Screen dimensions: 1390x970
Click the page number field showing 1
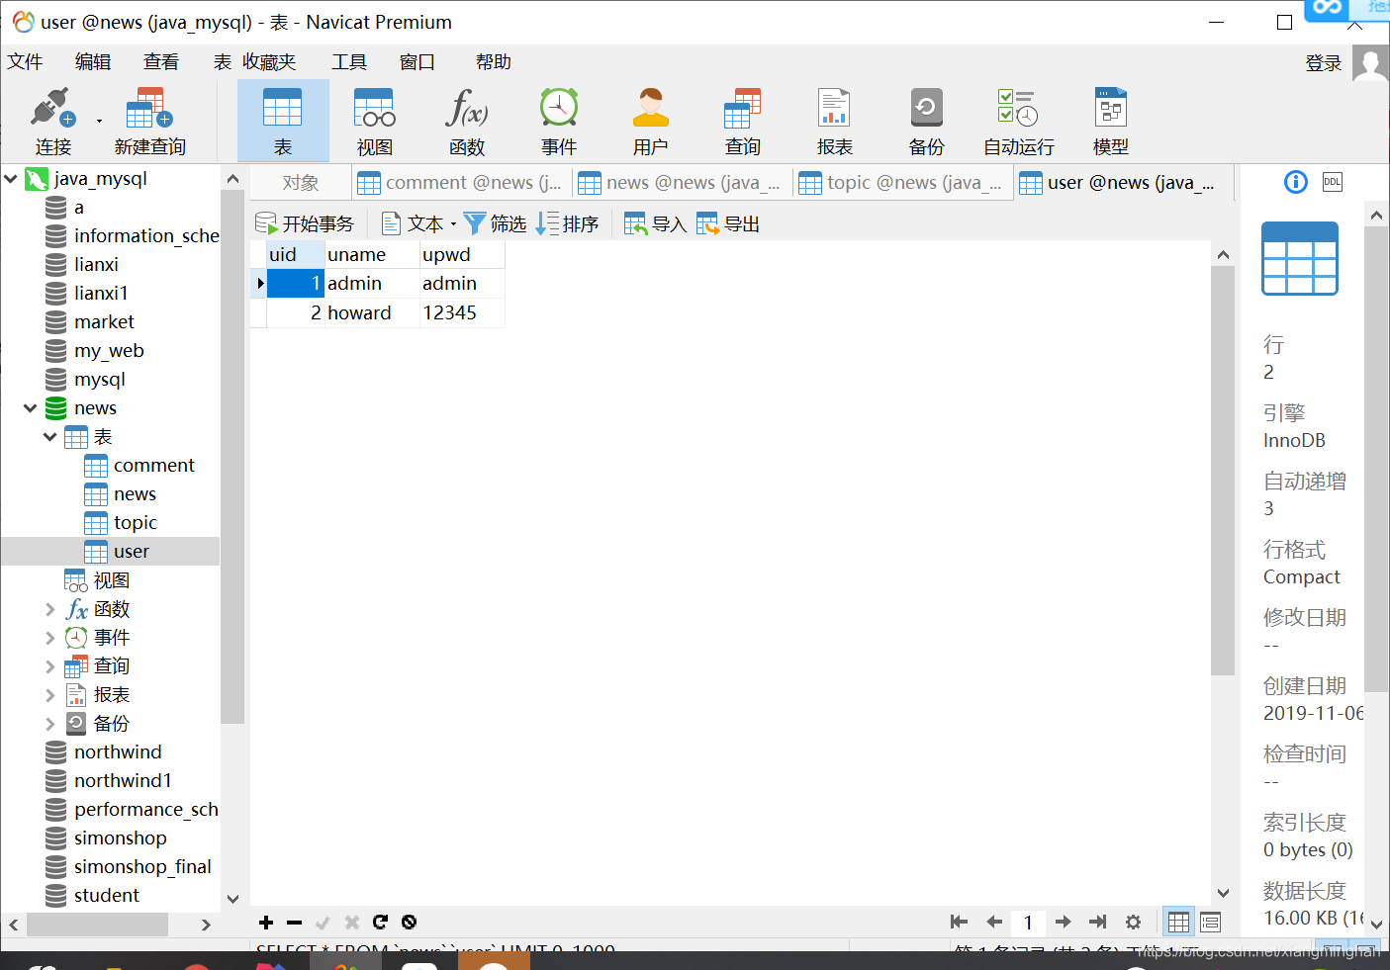[x=1029, y=923]
